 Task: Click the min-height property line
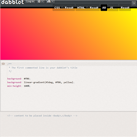click(x=19, y=86)
